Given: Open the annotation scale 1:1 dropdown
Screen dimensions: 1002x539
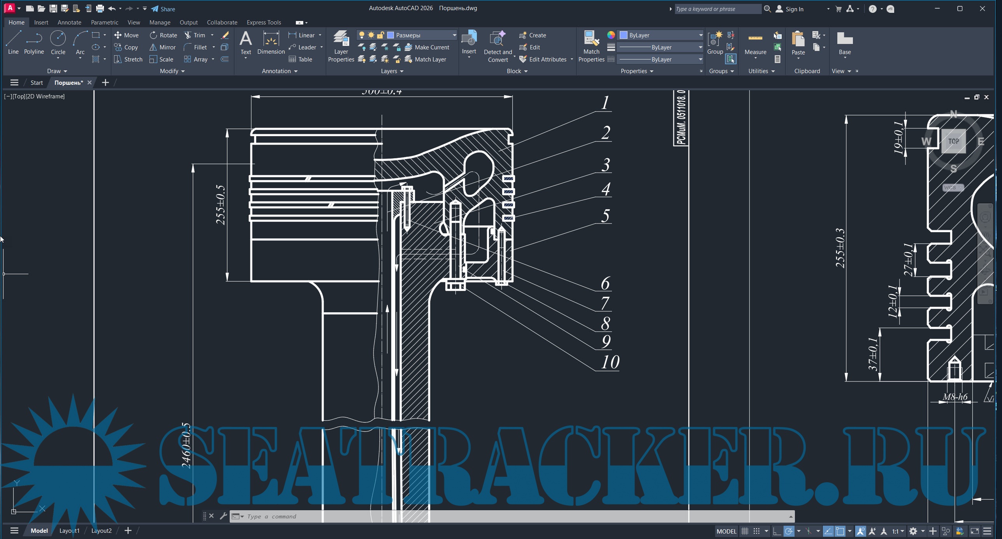Looking at the screenshot, I should pyautogui.click(x=898, y=531).
